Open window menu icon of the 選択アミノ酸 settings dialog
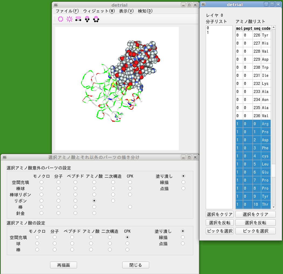This screenshot has width=283, height=274. click(5, 157)
